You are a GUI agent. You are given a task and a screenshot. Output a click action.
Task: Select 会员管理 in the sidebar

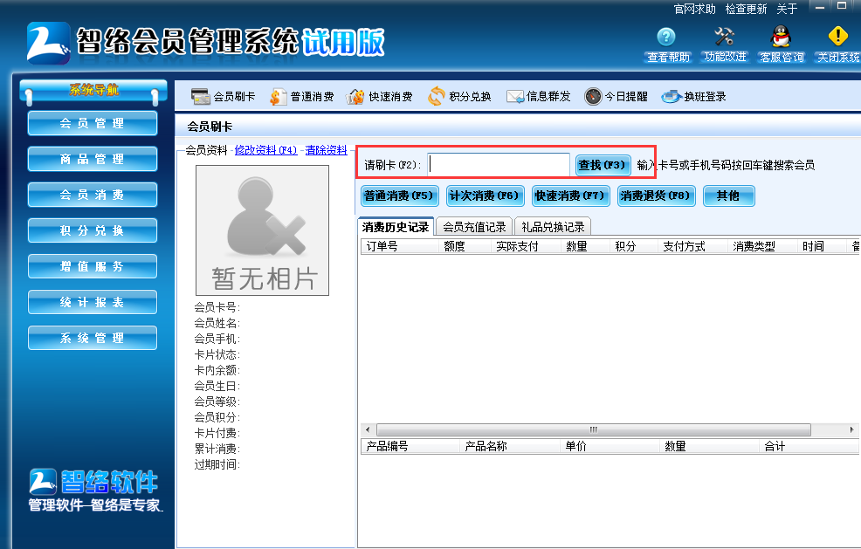92,123
